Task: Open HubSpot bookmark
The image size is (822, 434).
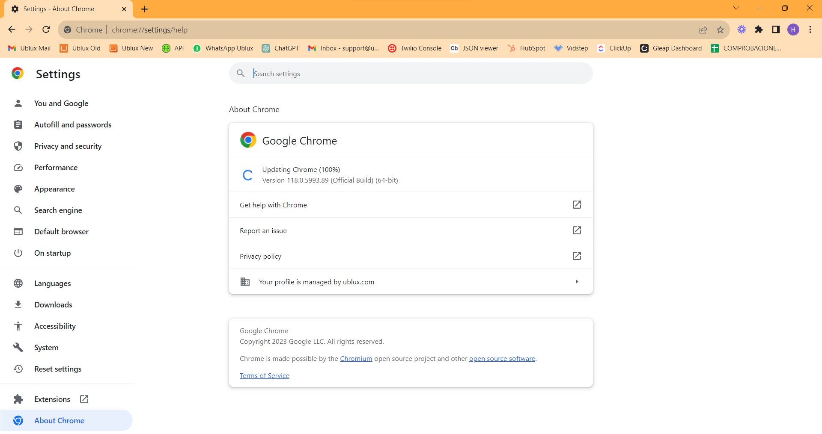Action: tap(527, 48)
